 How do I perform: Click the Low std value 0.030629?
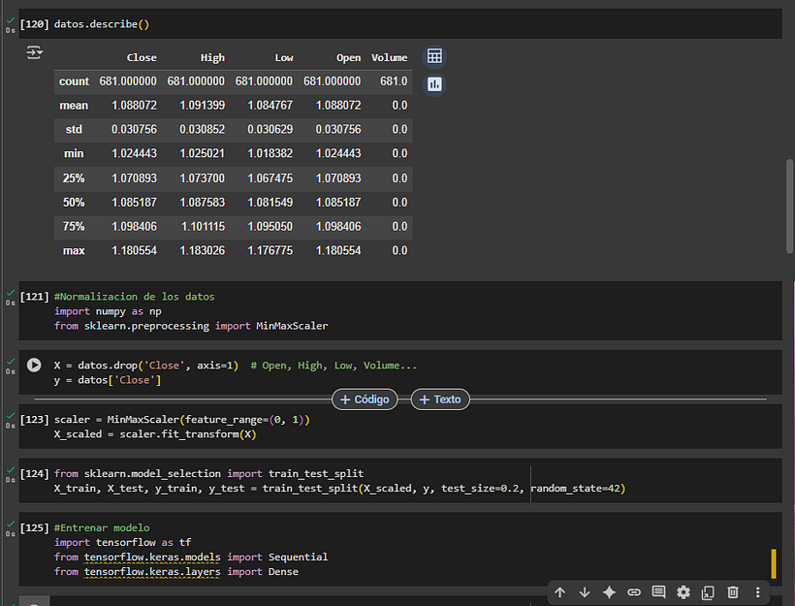coord(270,130)
